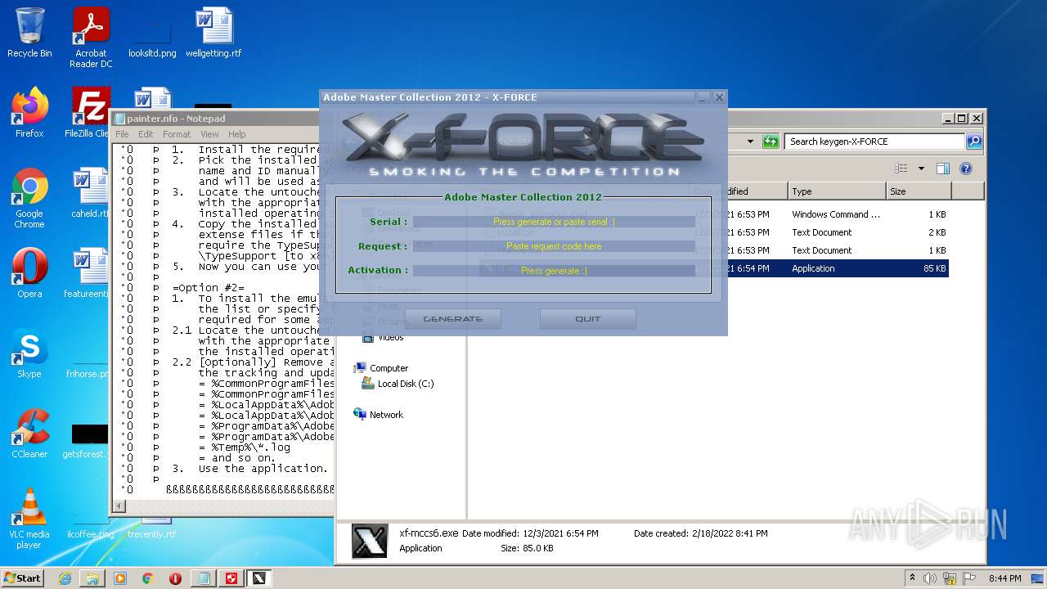Select Videos in Explorer navigation pane
Image resolution: width=1047 pixels, height=589 pixels.
point(383,337)
